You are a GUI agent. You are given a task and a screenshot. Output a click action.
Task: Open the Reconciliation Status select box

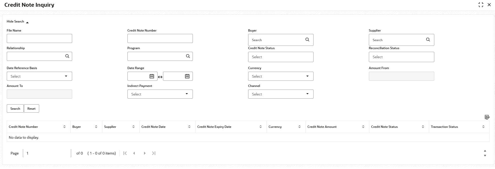(402, 57)
